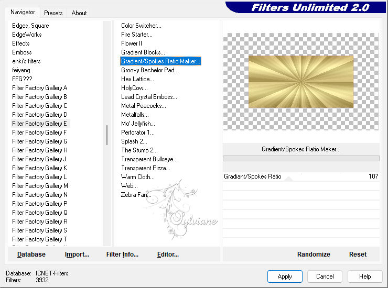Select Filter Factory Gallery B
Screen dimensions: 388x288
click(40, 97)
